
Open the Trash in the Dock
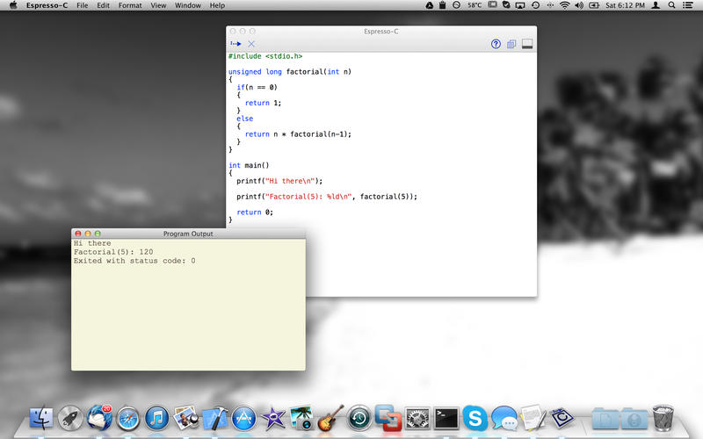click(x=663, y=418)
